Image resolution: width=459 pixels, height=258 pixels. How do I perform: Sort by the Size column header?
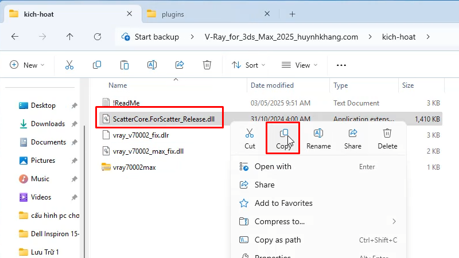[408, 85]
